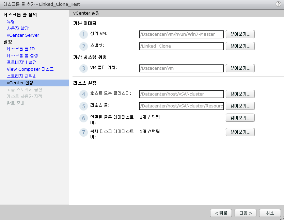Screen dimensions: 284x220
Task: Cancel the wizard with 취소
Action: [270, 213]
